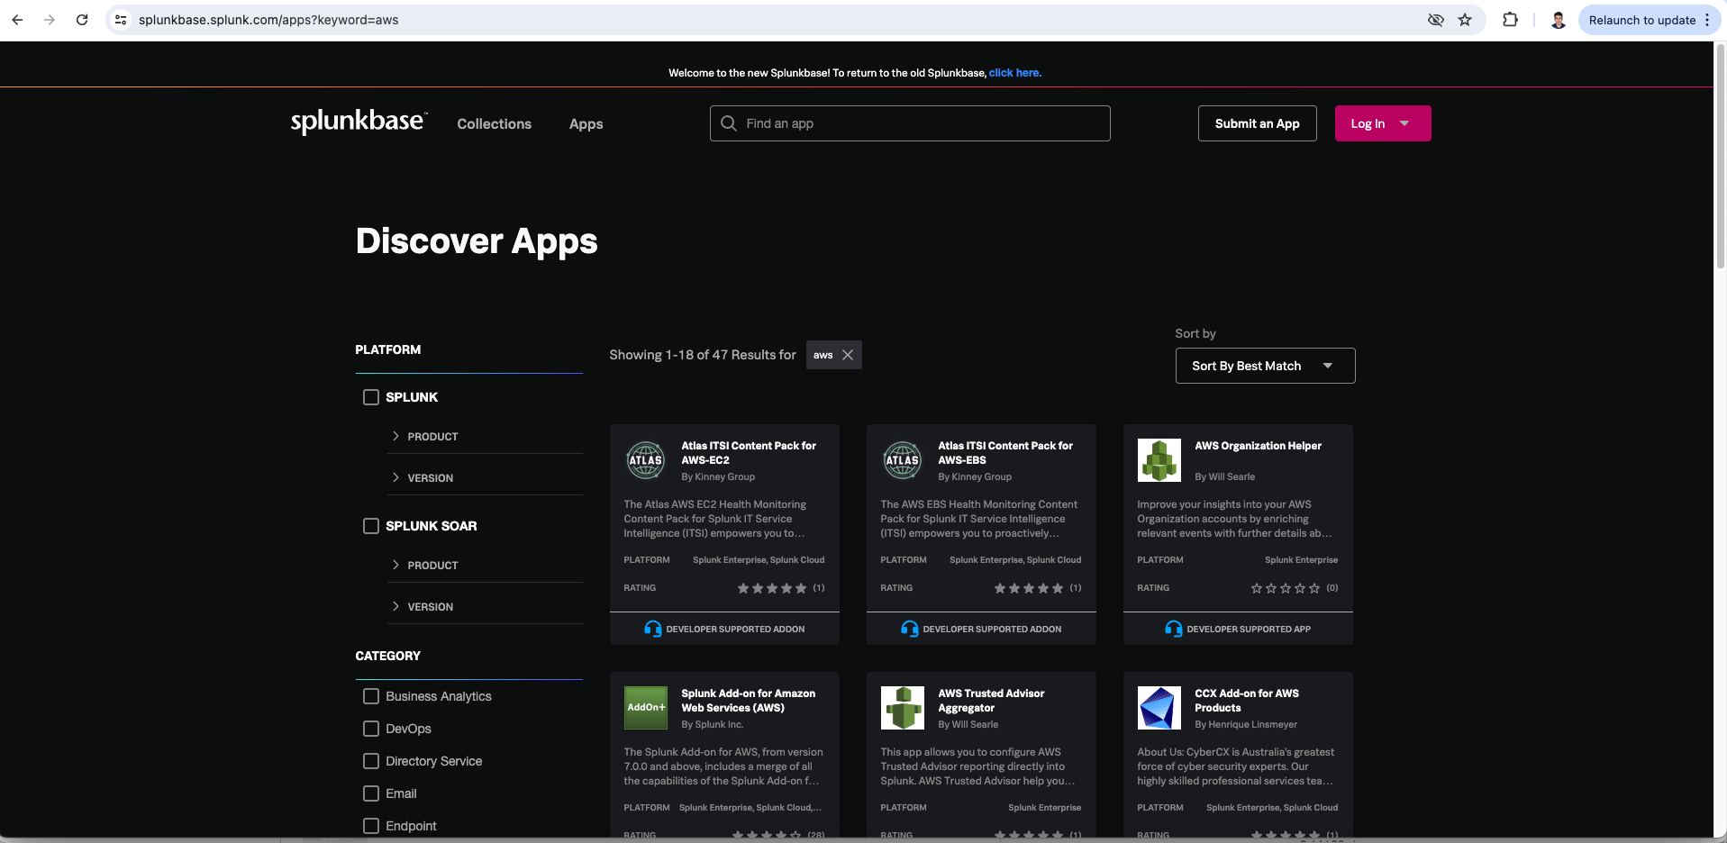Open Atlas ITSI Content Pack for AWS-EC2 title
The height and width of the screenshot is (843, 1727).
(749, 453)
